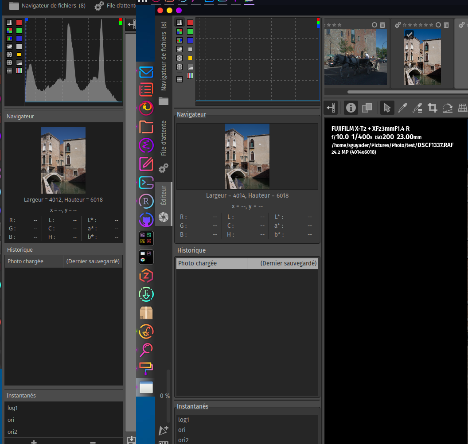The image size is (468, 444).
Task: Click the magnifier search icon in the dock
Action: pyautogui.click(x=146, y=350)
